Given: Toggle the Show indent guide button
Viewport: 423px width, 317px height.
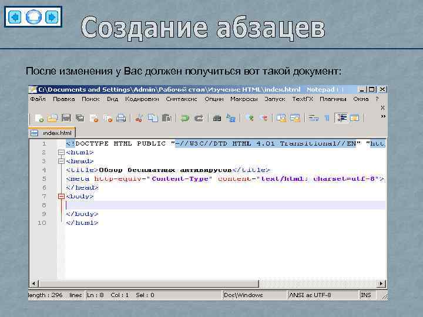Looking at the screenshot, I should 341,118.
